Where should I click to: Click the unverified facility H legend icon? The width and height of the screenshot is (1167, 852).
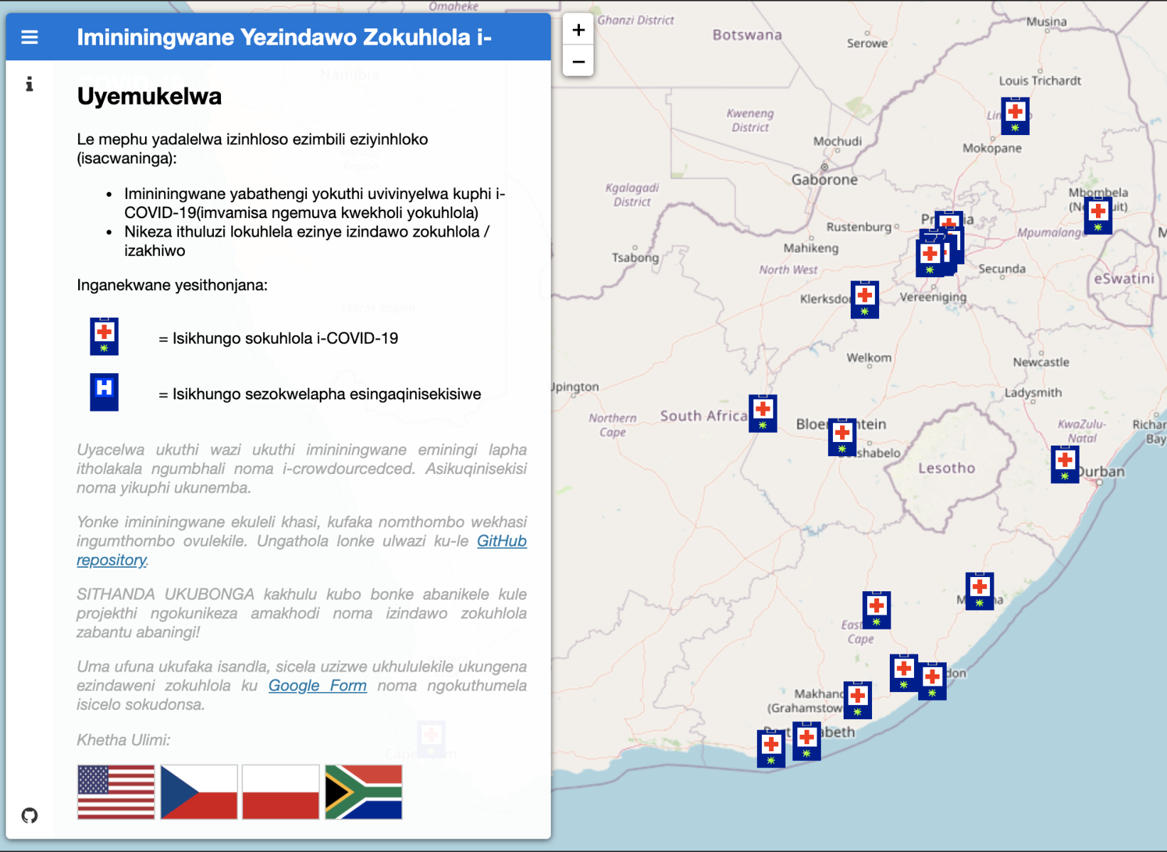tap(104, 392)
